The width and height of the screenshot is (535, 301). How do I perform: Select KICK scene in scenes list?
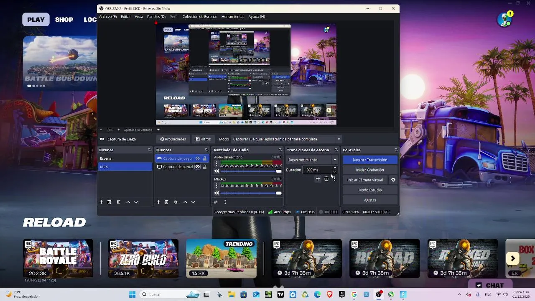pyautogui.click(x=125, y=167)
